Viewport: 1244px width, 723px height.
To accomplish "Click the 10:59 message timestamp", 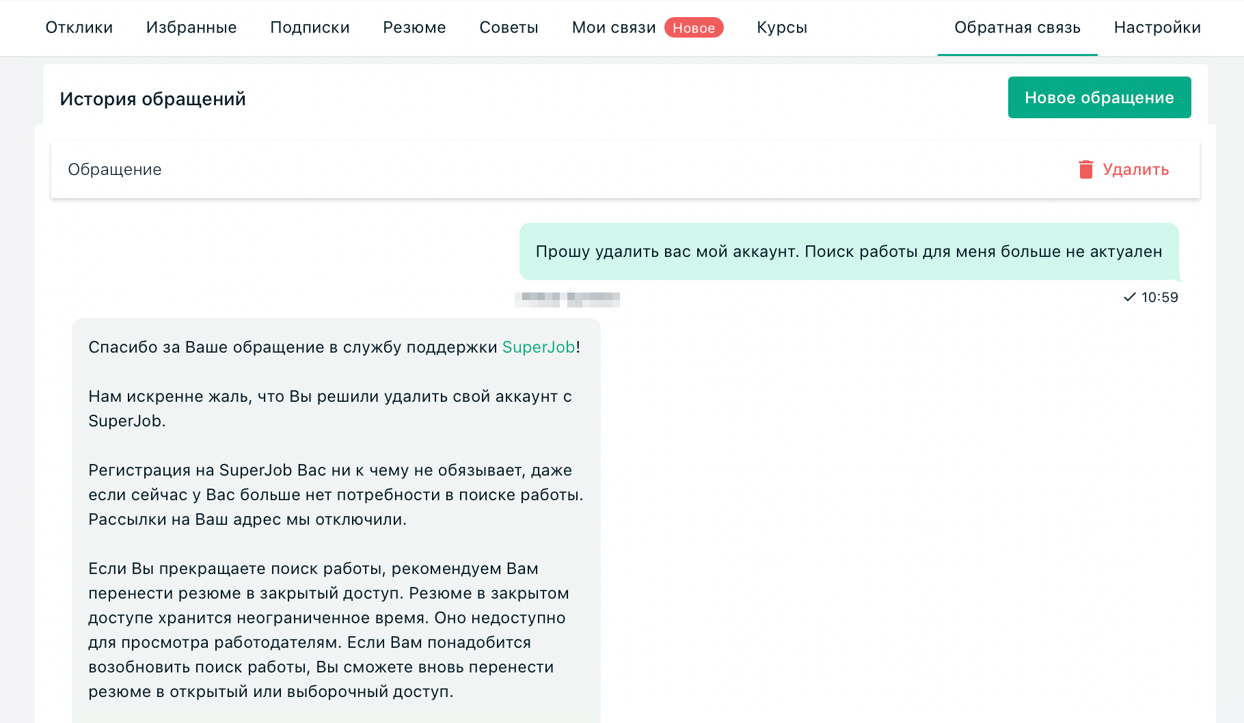I will (1160, 297).
